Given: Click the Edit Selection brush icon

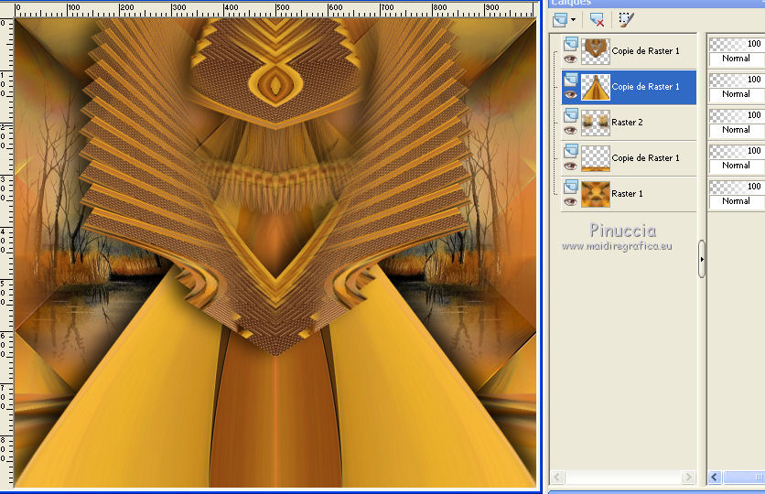Looking at the screenshot, I should click(626, 19).
